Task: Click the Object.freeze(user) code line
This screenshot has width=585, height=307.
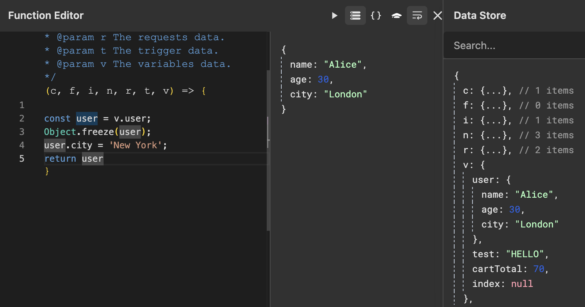Action: click(97, 132)
